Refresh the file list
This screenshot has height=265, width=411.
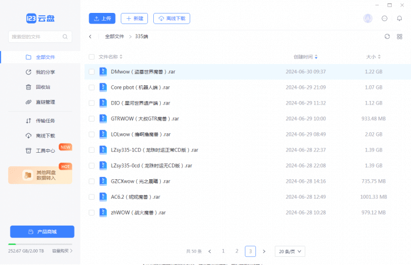click(387, 36)
